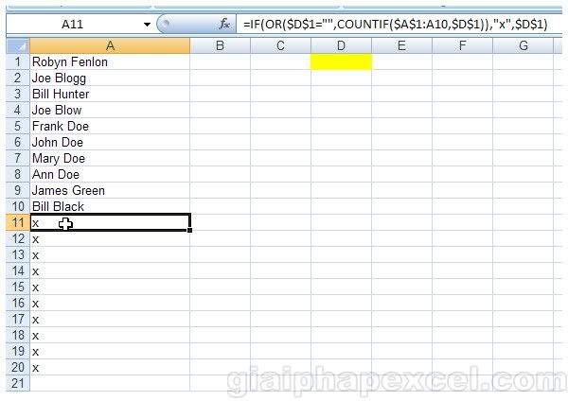Select the cell with Mary Doe

(x=110, y=158)
